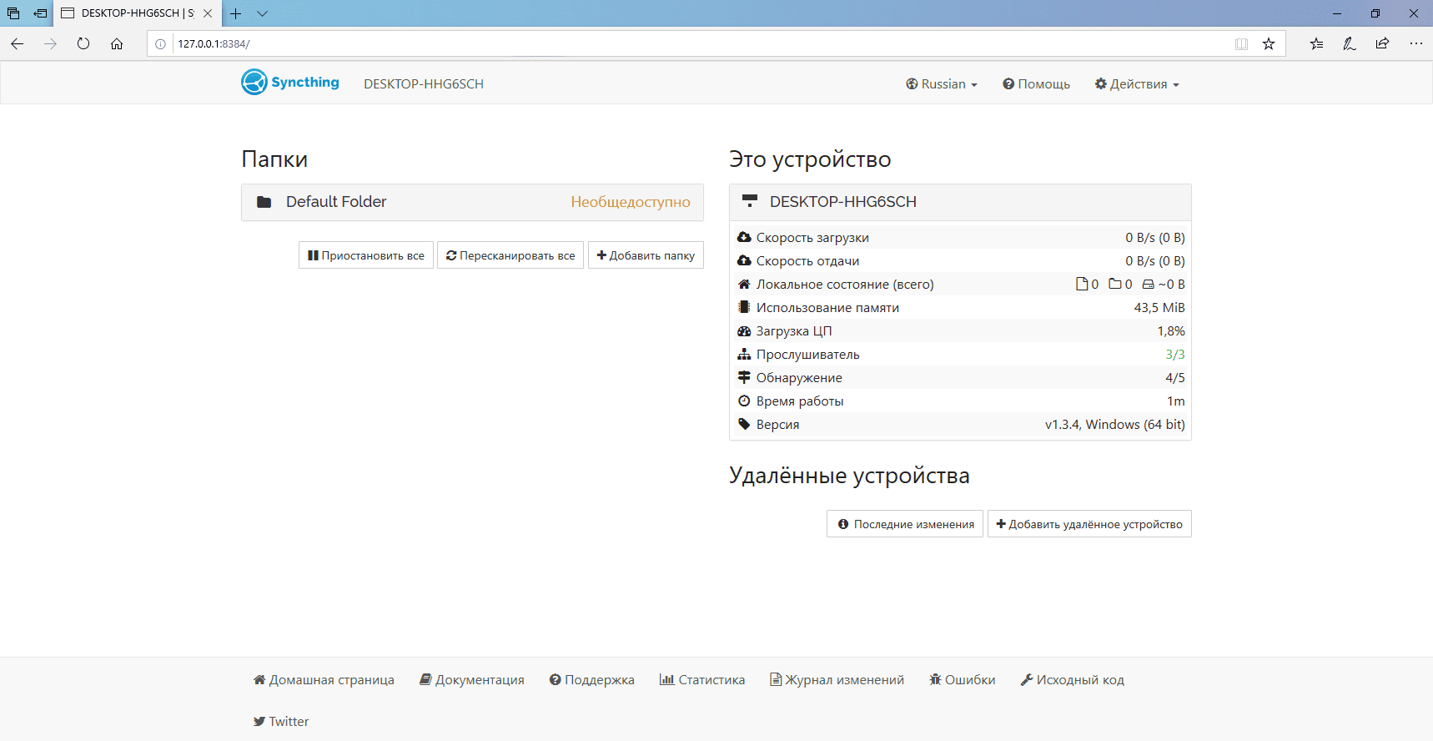Click the Использование памяти chip icon
This screenshot has width=1433, height=741.
pos(744,307)
